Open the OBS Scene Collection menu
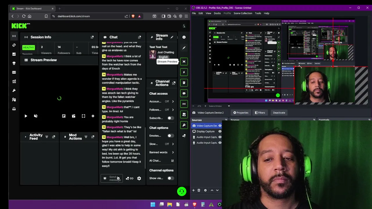Viewport: 372px width, 209px height. click(x=243, y=13)
